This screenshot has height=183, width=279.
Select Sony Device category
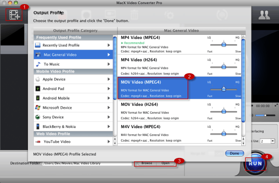click(x=73, y=117)
